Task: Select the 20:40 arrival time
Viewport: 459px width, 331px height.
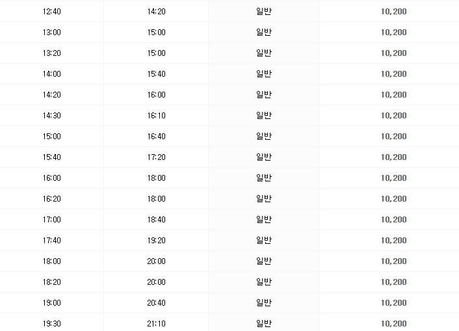Action: point(157,303)
